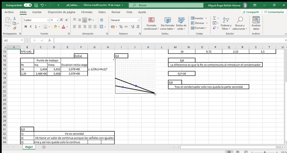
Task: Click the yellow fill color swatch
Action: click(55, 27)
